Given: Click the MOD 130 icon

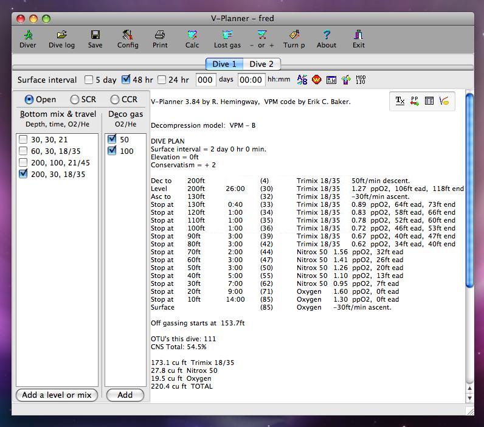Looking at the screenshot, I should pos(361,80).
